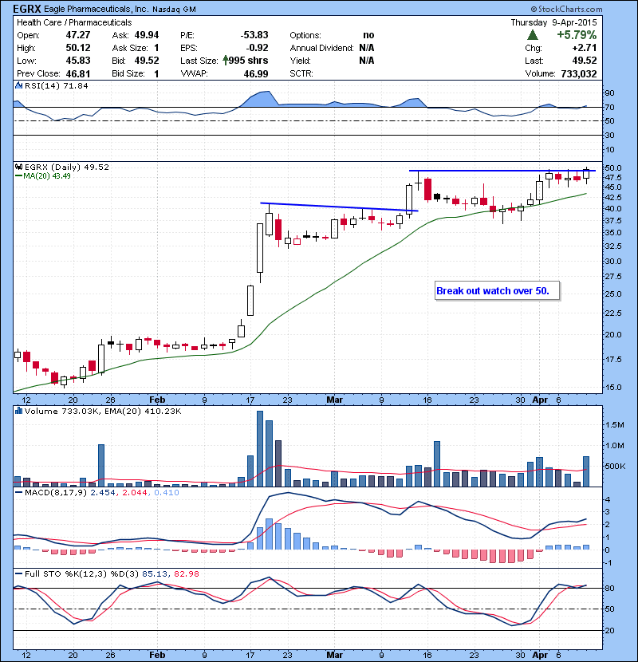Screen dimensions: 638x662
Task: Click the Apr label on the price date axis
Action: 540,400
